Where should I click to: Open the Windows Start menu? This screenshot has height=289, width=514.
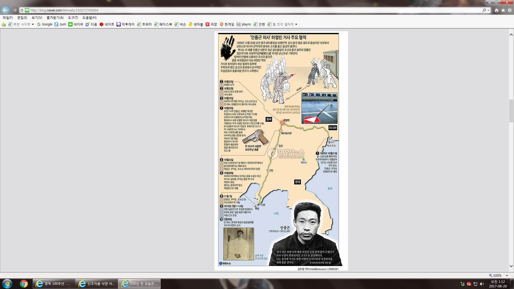pos(7,284)
